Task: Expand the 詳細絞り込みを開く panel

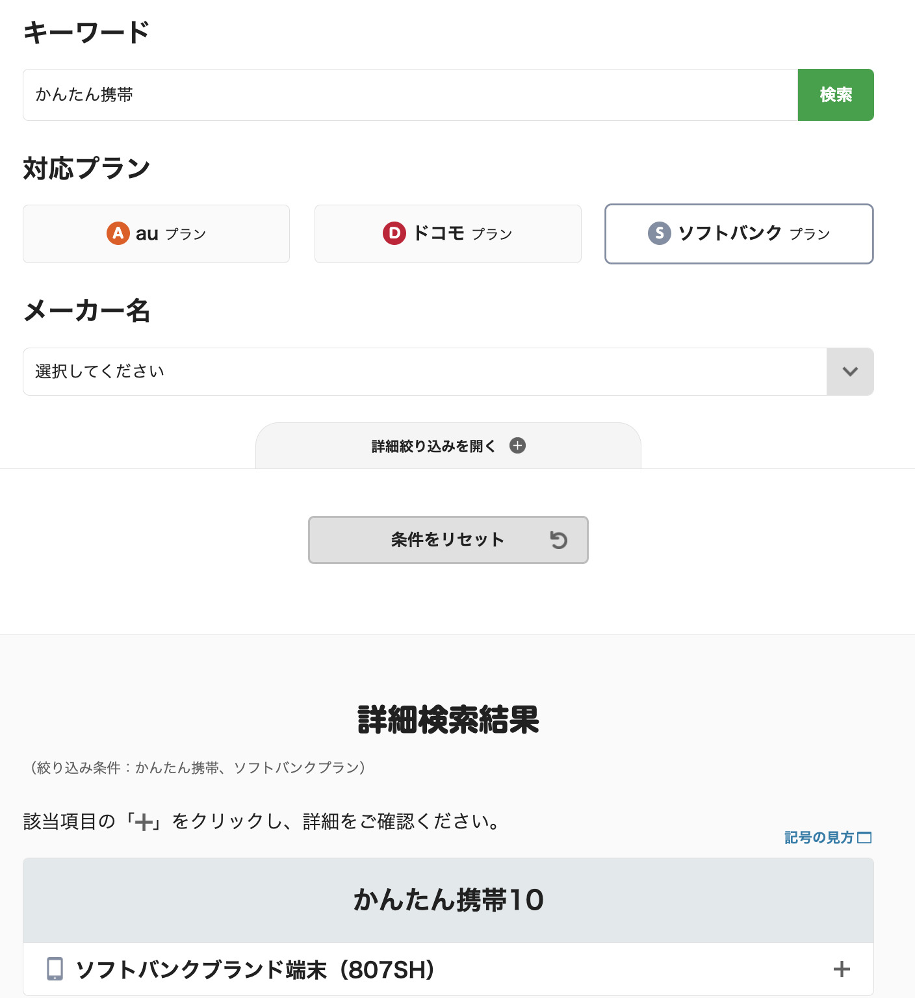Action: 434,446
